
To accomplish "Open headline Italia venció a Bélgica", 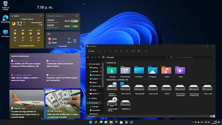I will 25,79.
